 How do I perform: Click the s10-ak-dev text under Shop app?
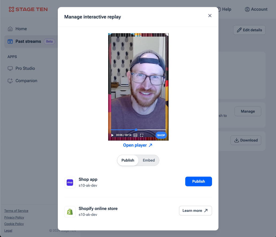pos(88,185)
